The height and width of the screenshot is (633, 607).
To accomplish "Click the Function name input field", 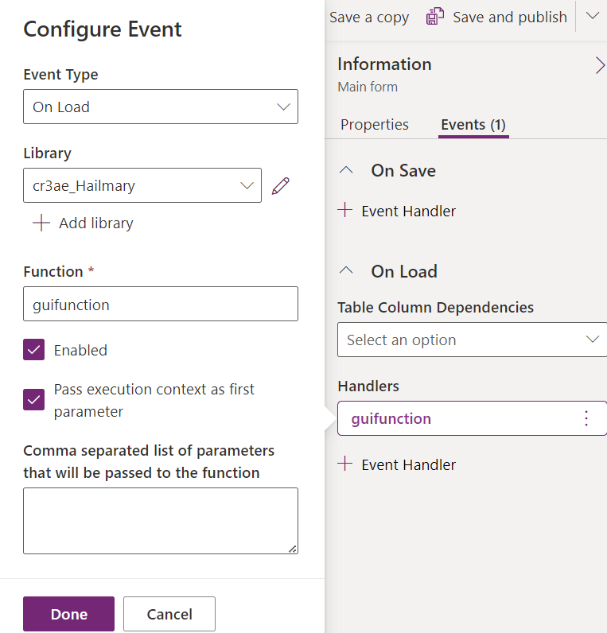I will pyautogui.click(x=161, y=305).
